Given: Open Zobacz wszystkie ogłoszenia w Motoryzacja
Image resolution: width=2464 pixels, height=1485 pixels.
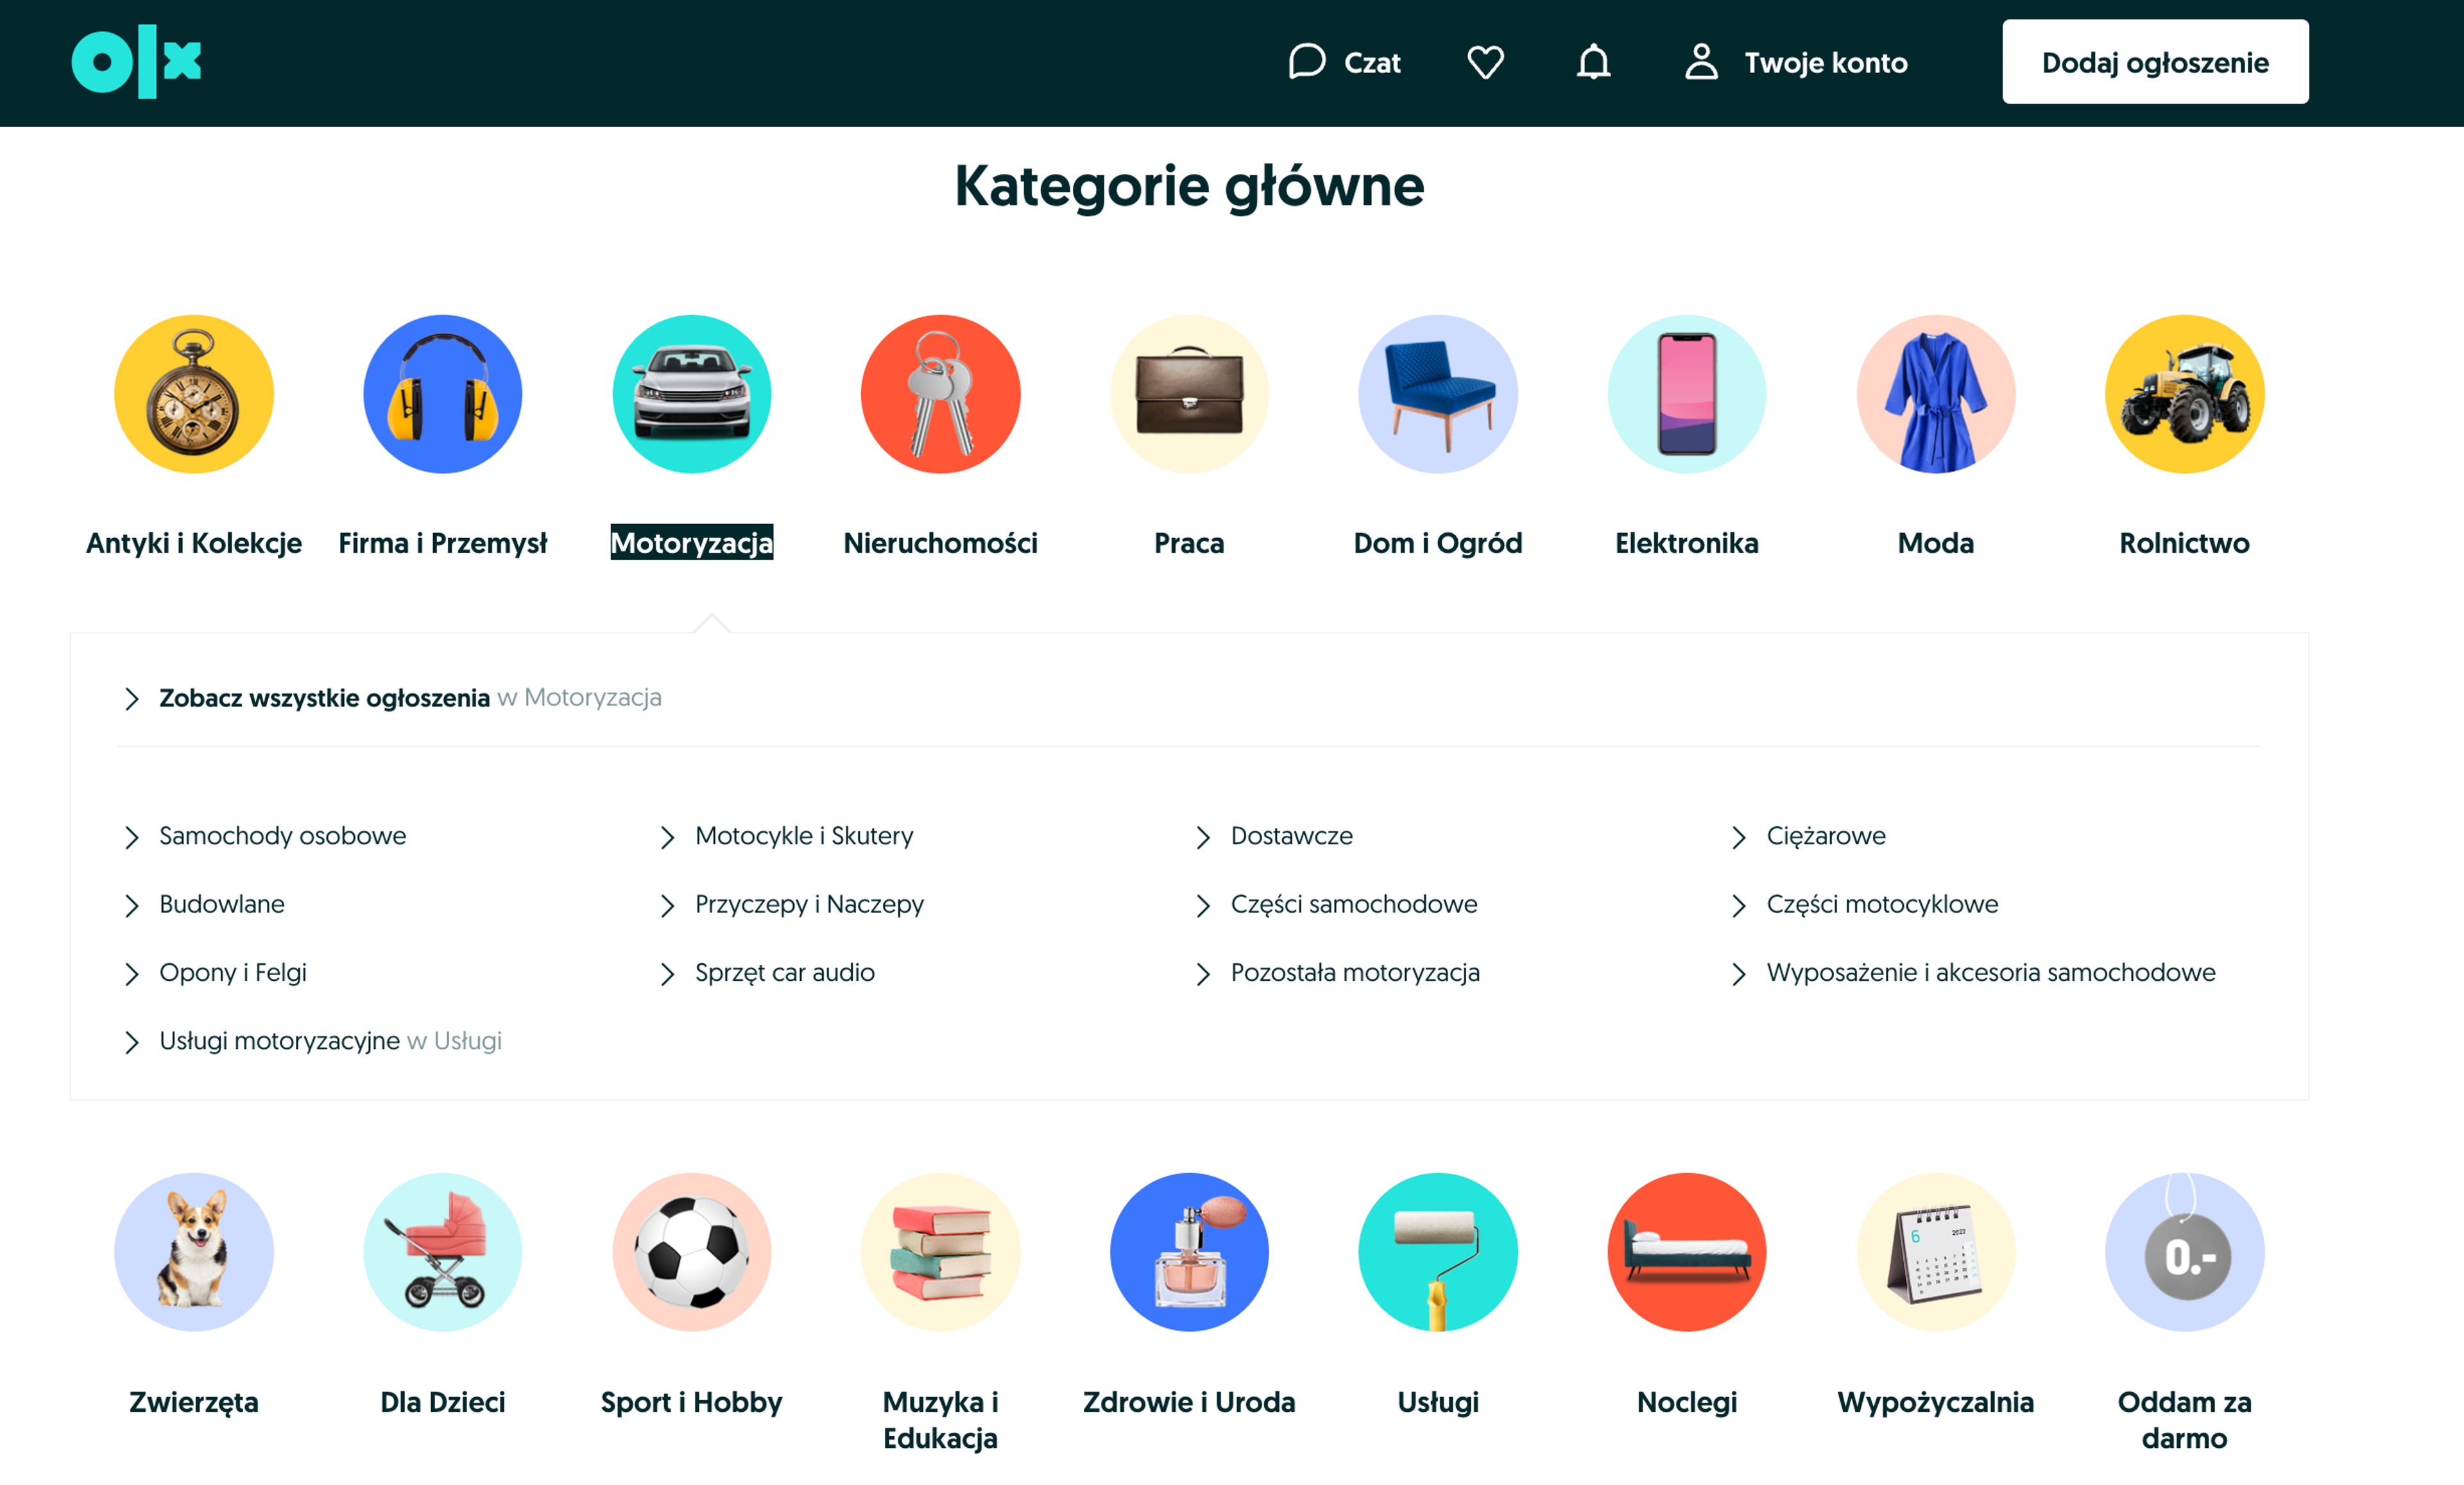Looking at the screenshot, I should point(410,697).
